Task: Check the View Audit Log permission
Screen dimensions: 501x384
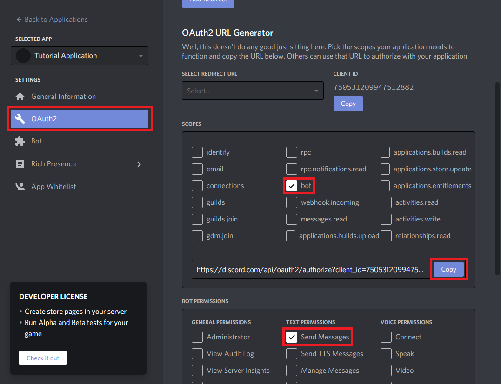Action: 197,354
